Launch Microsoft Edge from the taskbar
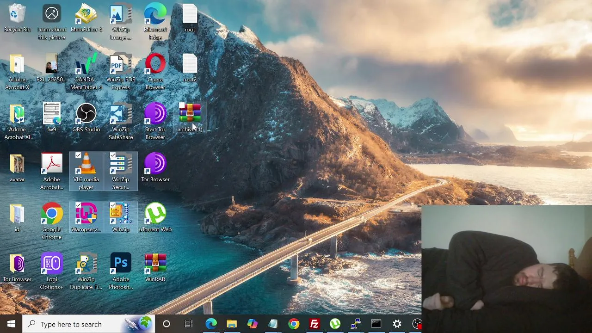 click(211, 324)
